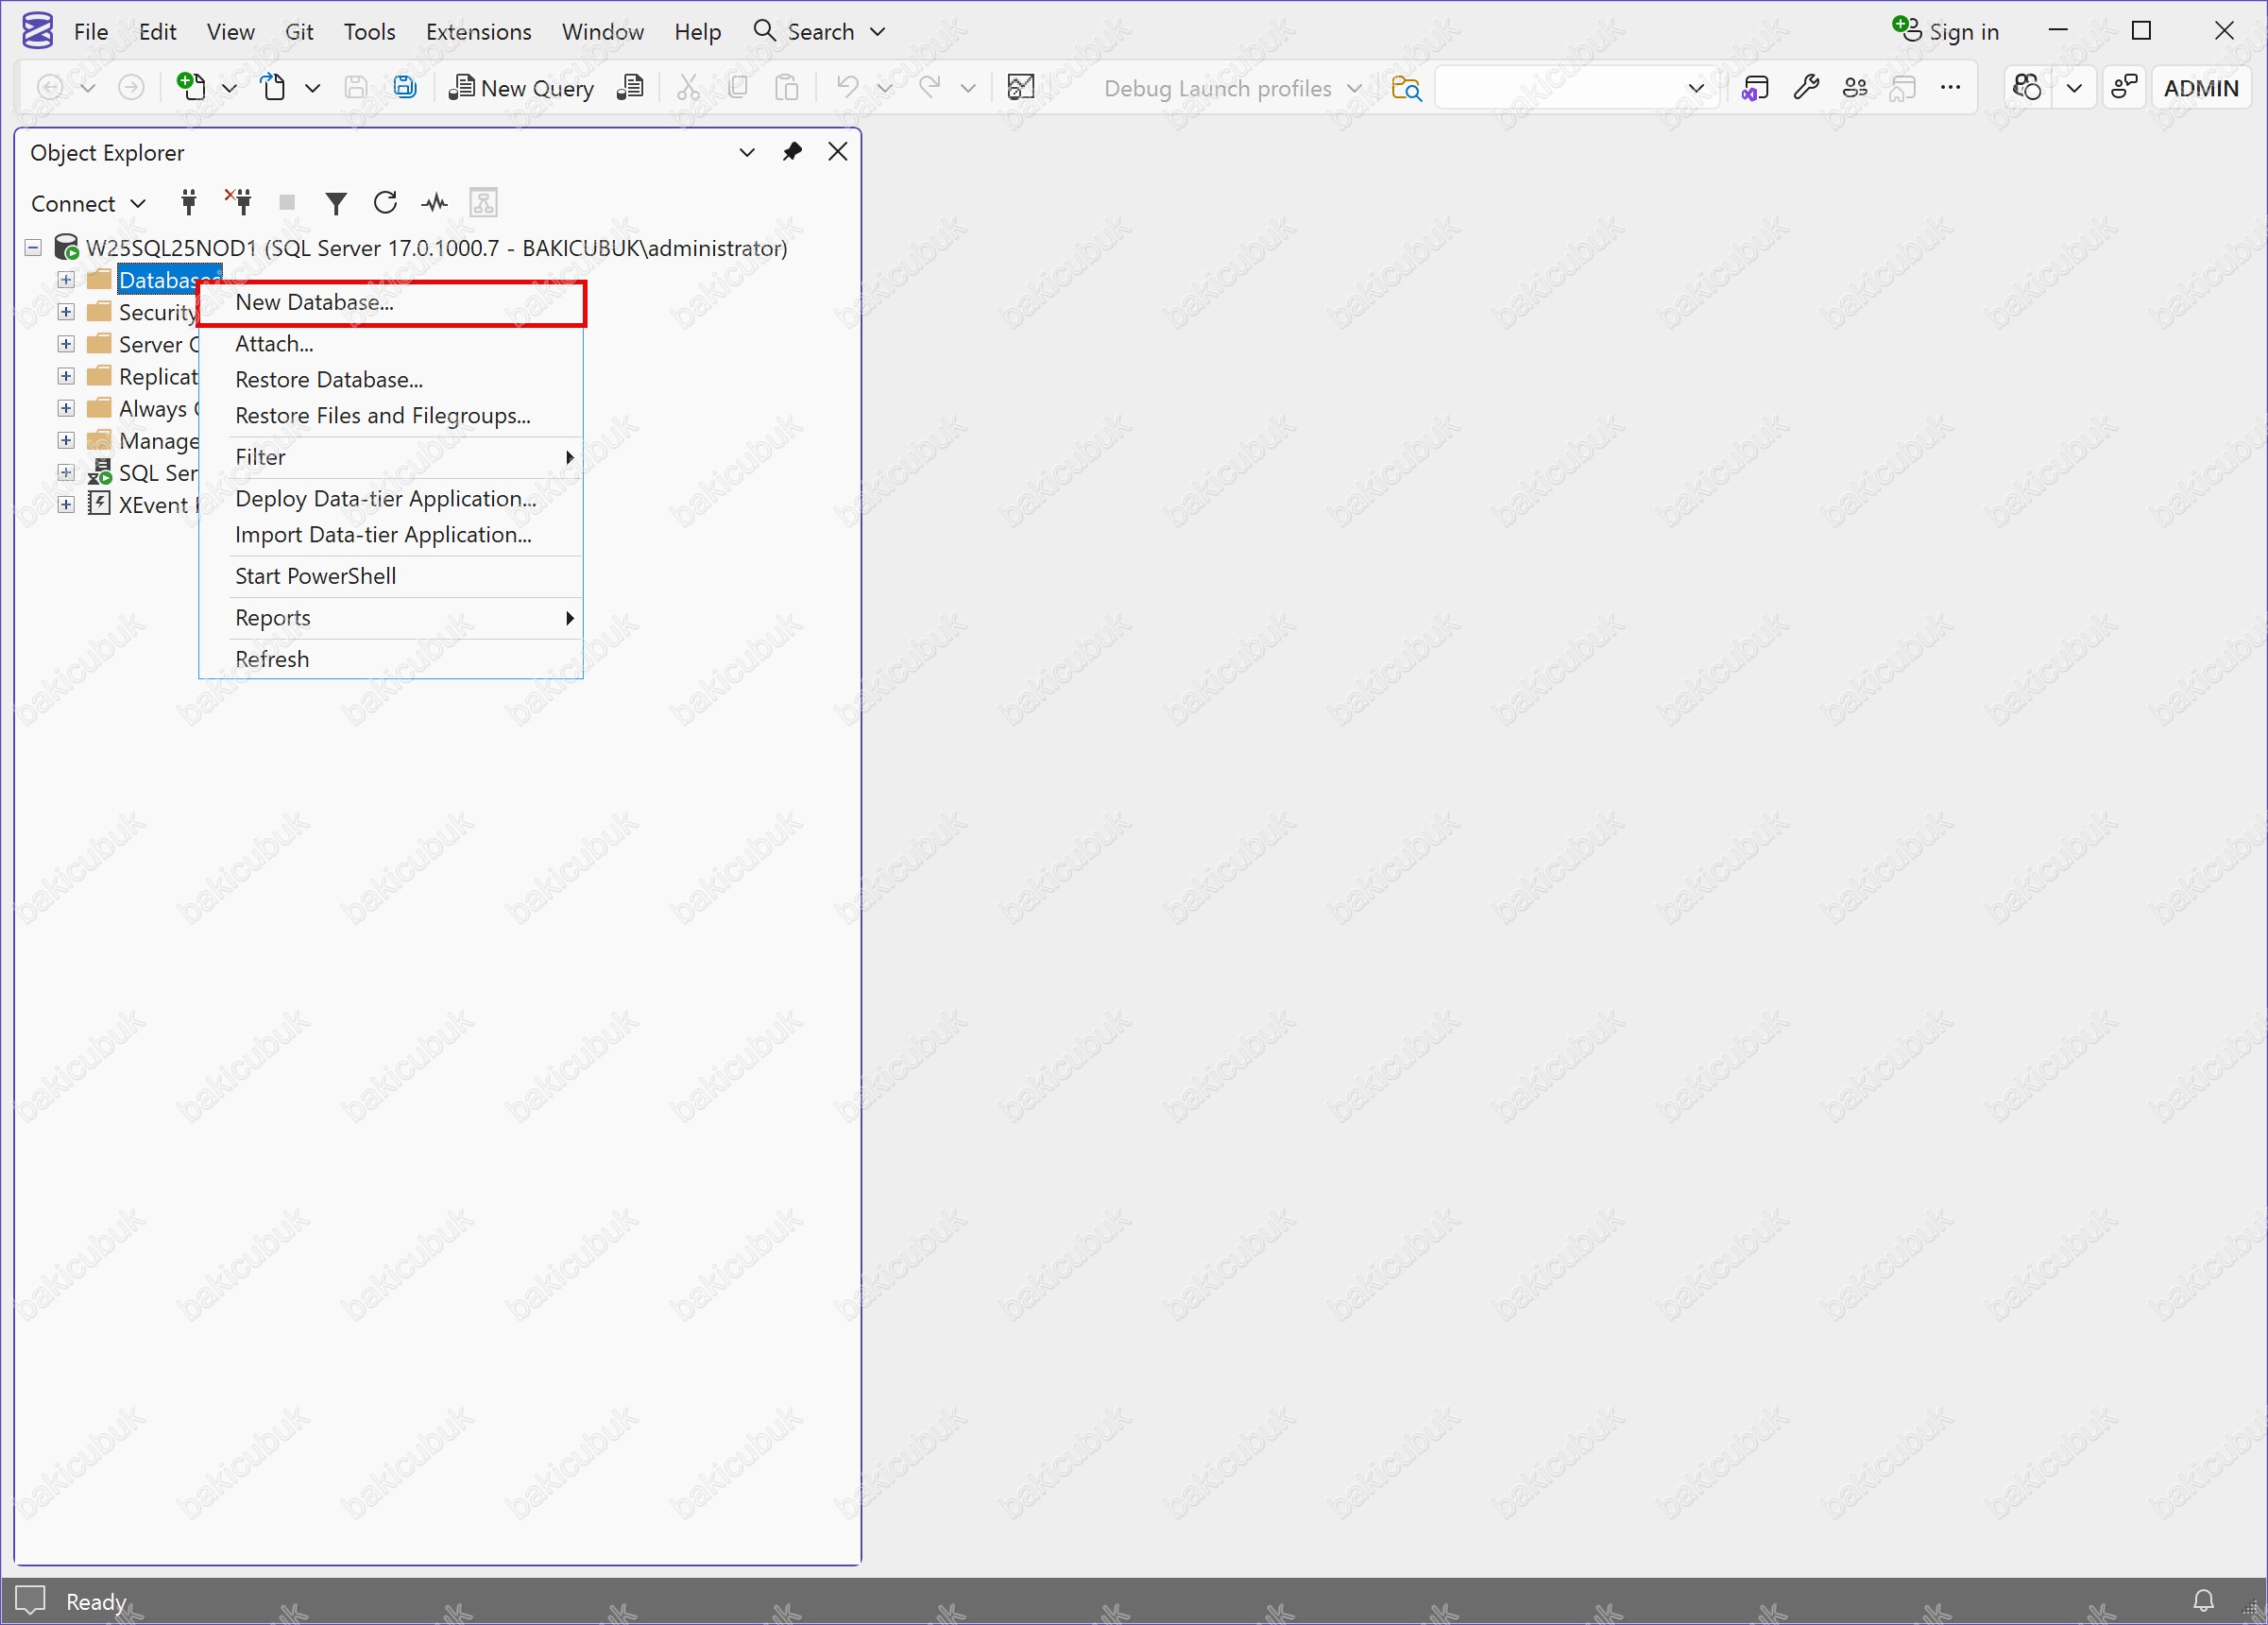Click the notifications bell in the status bar
Screen dimensions: 2268x1625
coord(2203,1601)
